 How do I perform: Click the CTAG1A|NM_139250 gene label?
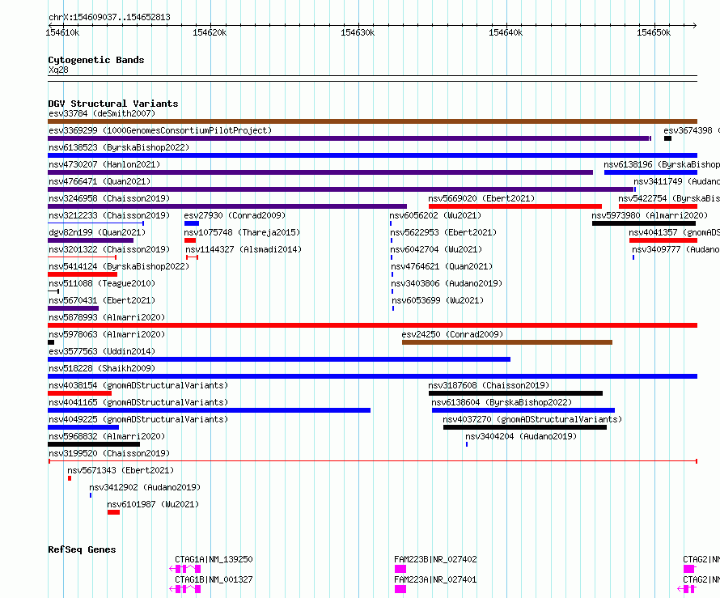coord(214,559)
